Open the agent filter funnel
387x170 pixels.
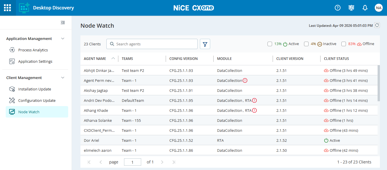point(205,44)
